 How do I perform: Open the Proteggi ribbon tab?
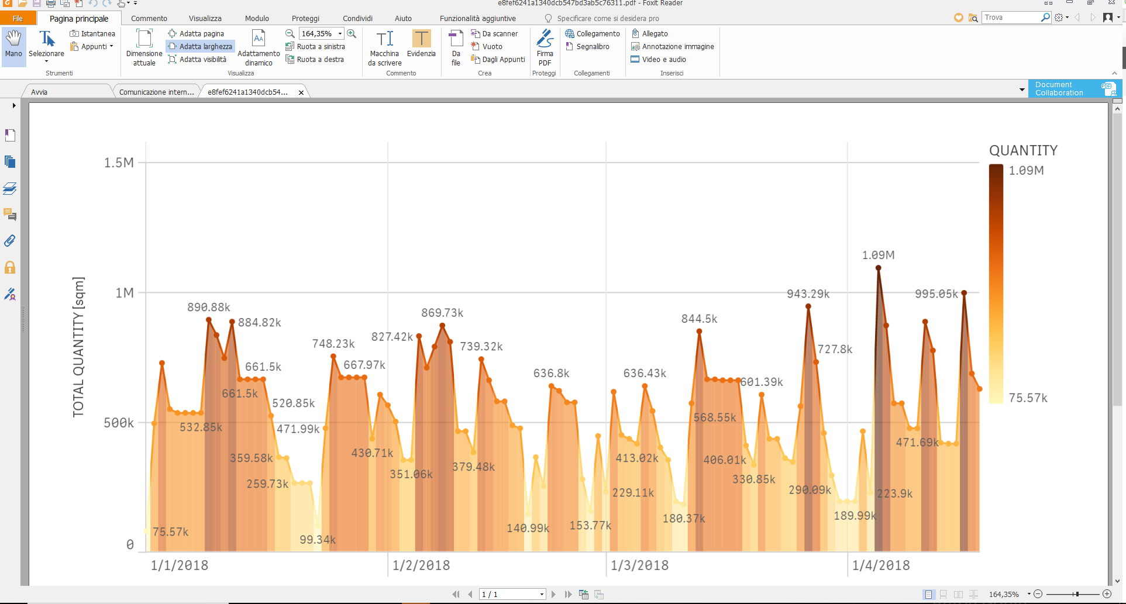click(305, 18)
